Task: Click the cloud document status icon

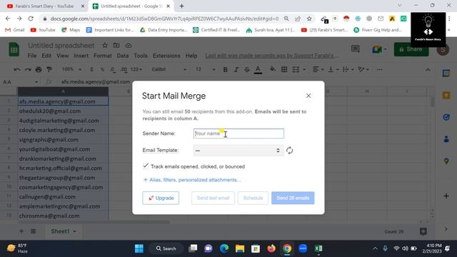Action: (x=129, y=45)
